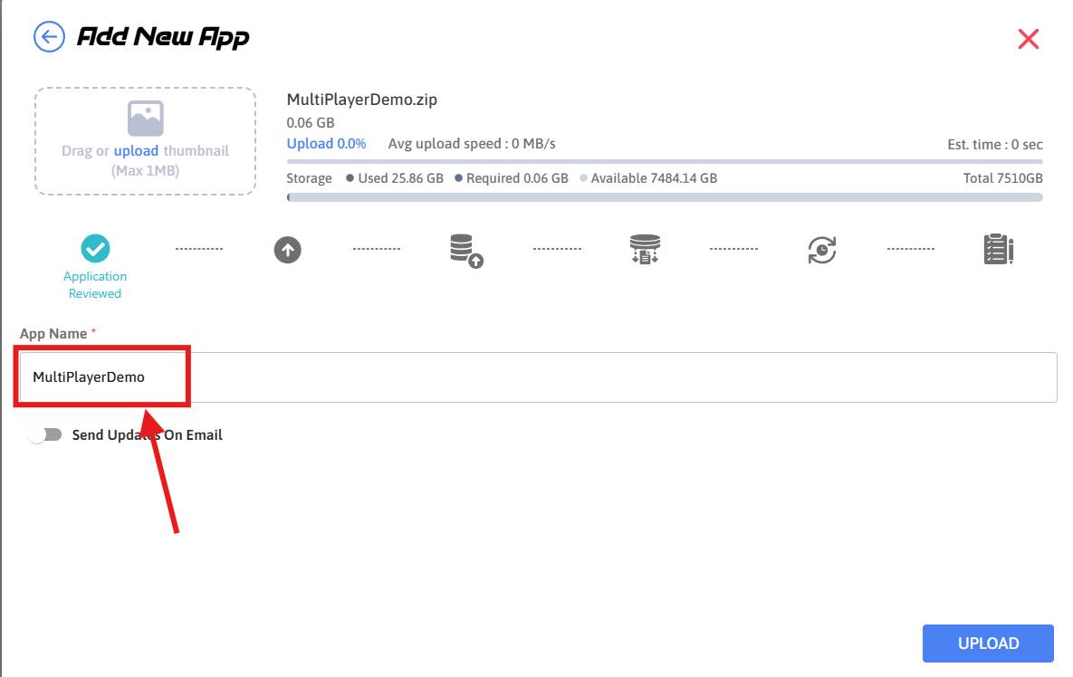
Task: Click the blue 'upload' thumbnail link
Action: (x=136, y=151)
